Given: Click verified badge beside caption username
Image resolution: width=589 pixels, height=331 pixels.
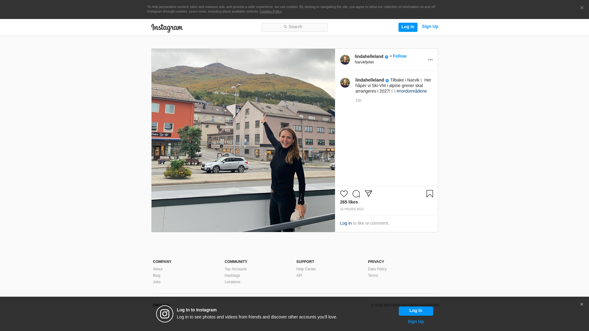Looking at the screenshot, I should pos(387,81).
